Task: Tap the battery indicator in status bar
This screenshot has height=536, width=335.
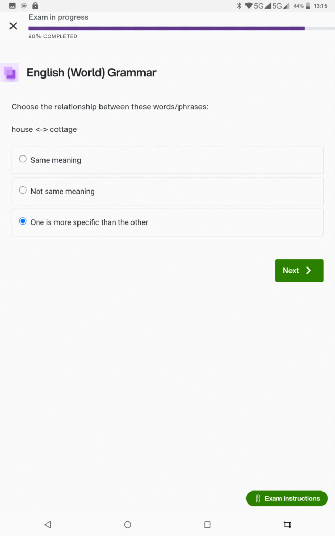Action: pos(308,6)
